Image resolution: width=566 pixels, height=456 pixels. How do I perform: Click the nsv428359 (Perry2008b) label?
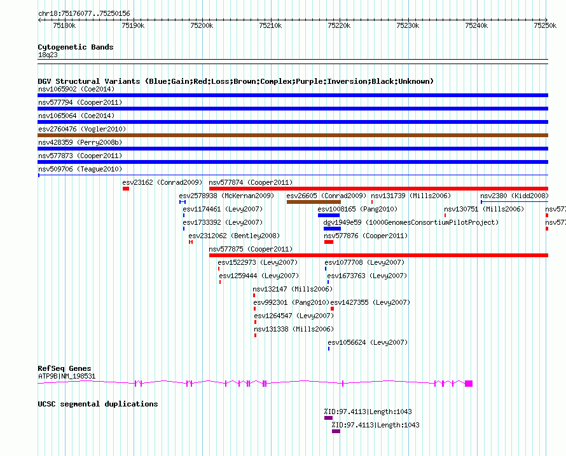(80, 142)
